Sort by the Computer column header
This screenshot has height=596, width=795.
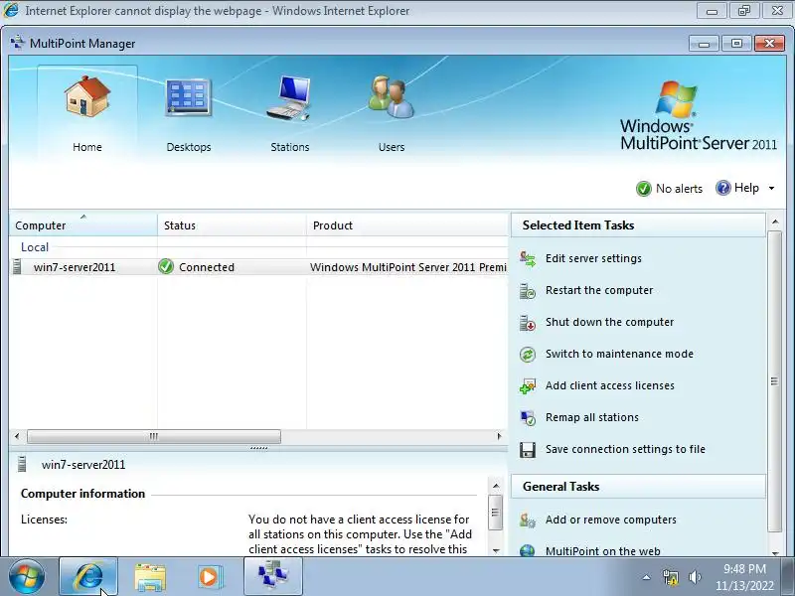coord(82,225)
